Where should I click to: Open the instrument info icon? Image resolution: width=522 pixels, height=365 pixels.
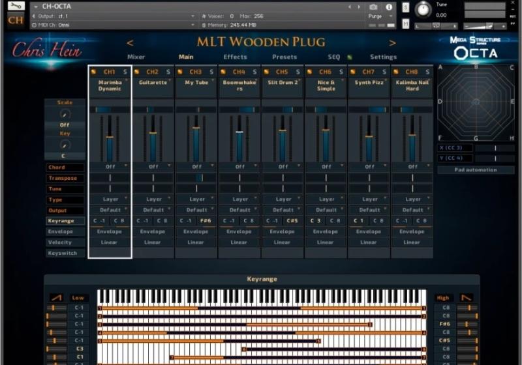click(x=390, y=7)
